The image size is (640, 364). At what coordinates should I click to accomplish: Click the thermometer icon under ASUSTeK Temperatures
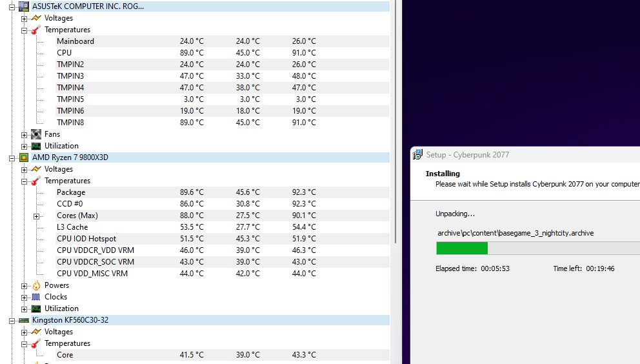(x=36, y=30)
